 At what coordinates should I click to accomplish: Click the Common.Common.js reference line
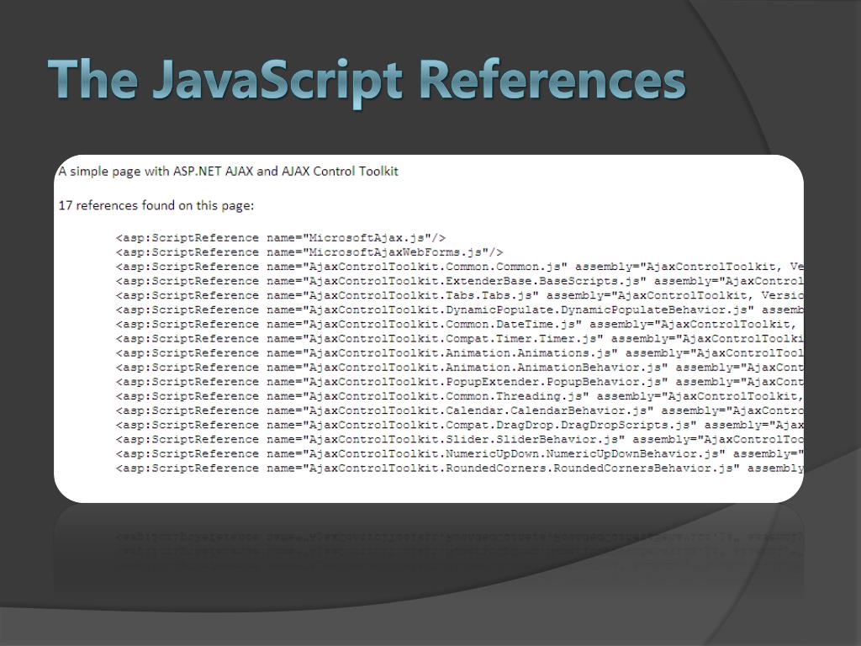point(460,267)
